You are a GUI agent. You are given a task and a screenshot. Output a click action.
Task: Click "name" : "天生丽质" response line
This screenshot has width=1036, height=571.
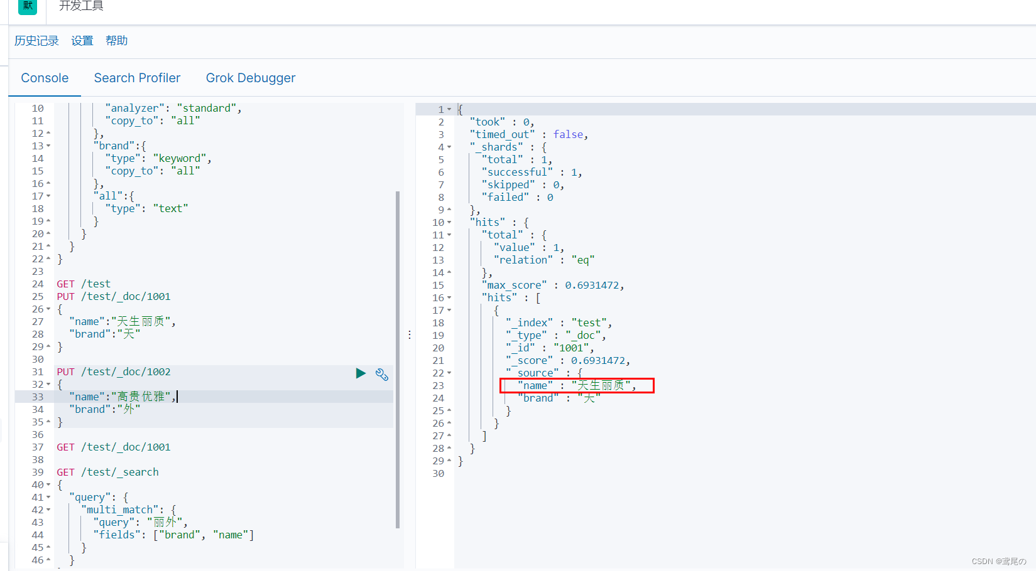pos(577,385)
